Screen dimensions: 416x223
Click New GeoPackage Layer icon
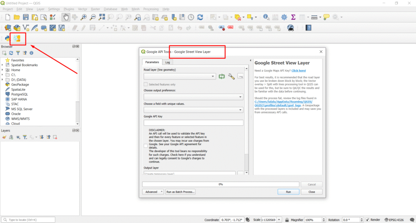[17, 28]
